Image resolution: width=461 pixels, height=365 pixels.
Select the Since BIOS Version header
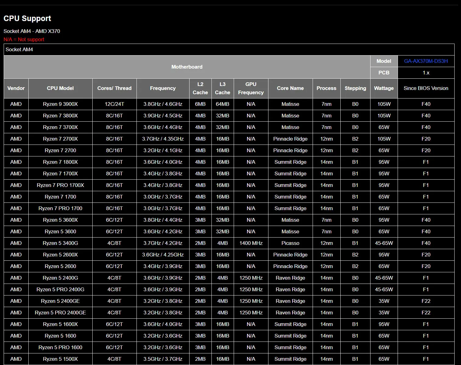(426, 88)
